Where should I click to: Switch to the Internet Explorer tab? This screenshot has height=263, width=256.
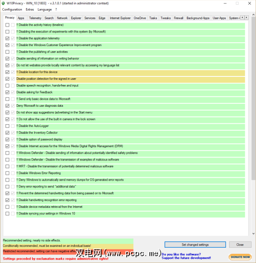[120, 18]
